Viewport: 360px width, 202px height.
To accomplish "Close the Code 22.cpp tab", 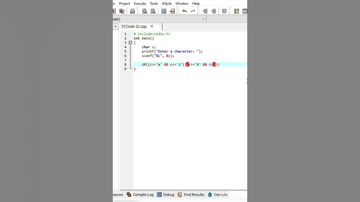I will click(x=152, y=26).
